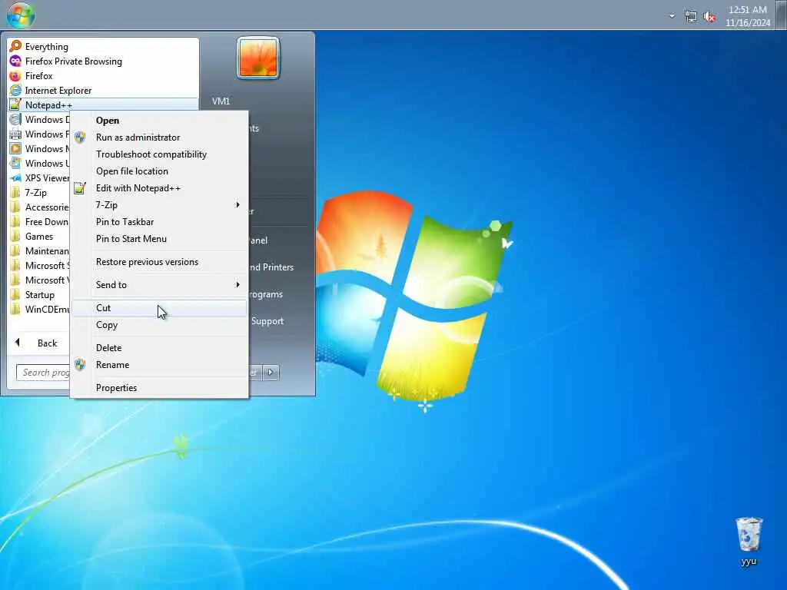This screenshot has height=590, width=787.
Task: Choose Cut in the context menu
Action: tap(159, 308)
